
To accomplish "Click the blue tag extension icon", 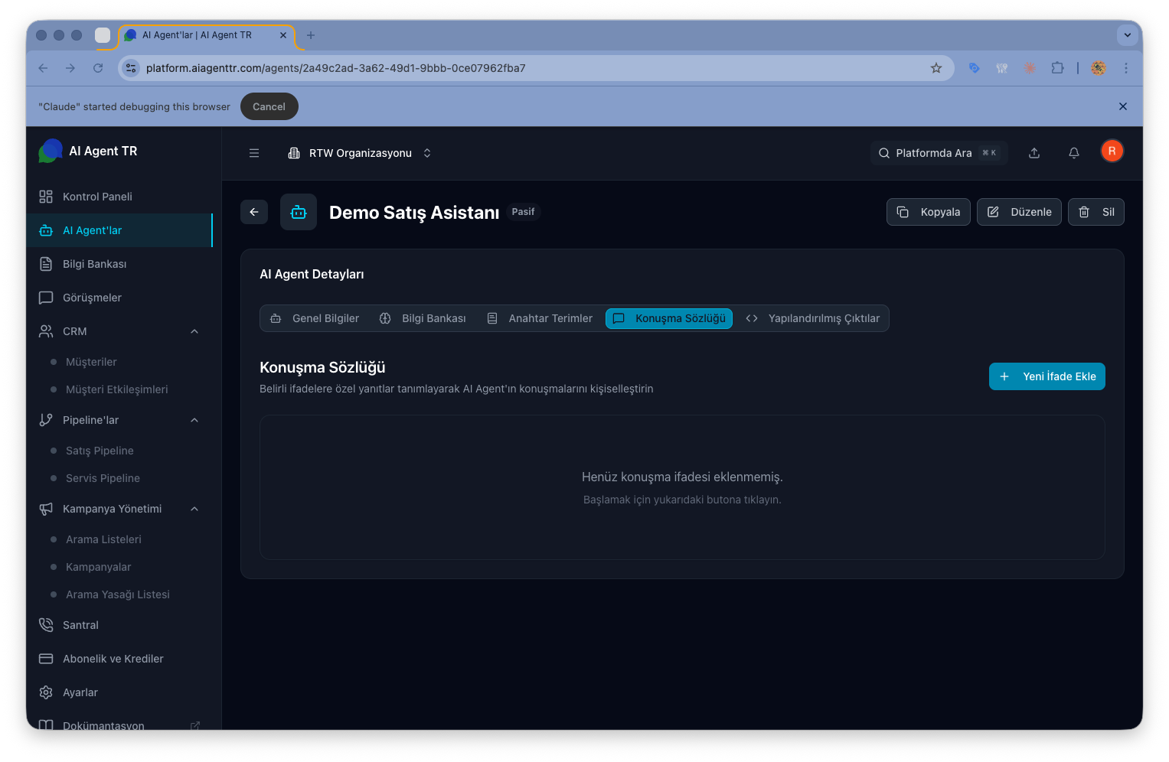I will point(974,68).
